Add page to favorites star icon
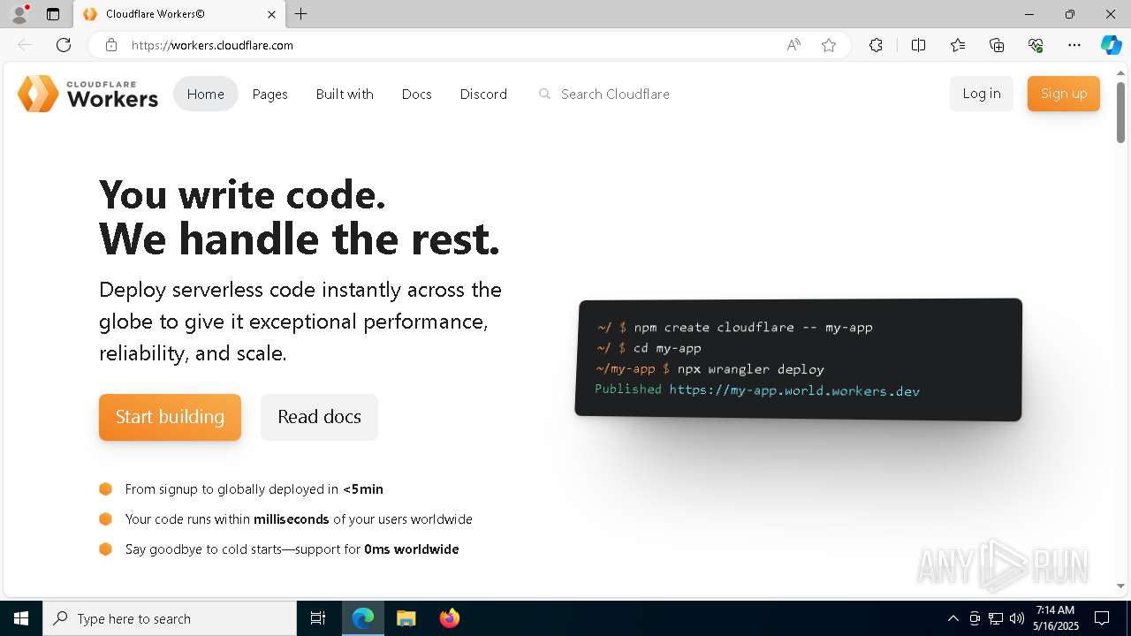 click(829, 45)
